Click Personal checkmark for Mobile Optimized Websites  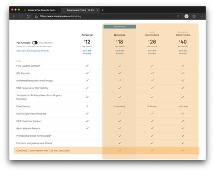point(87,113)
